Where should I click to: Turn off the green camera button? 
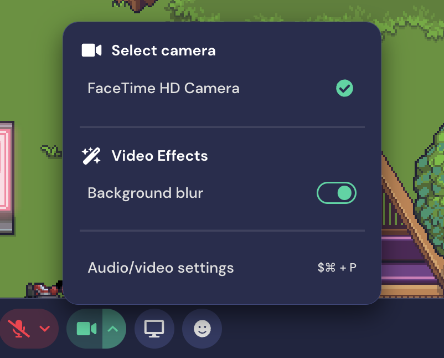coord(86,329)
